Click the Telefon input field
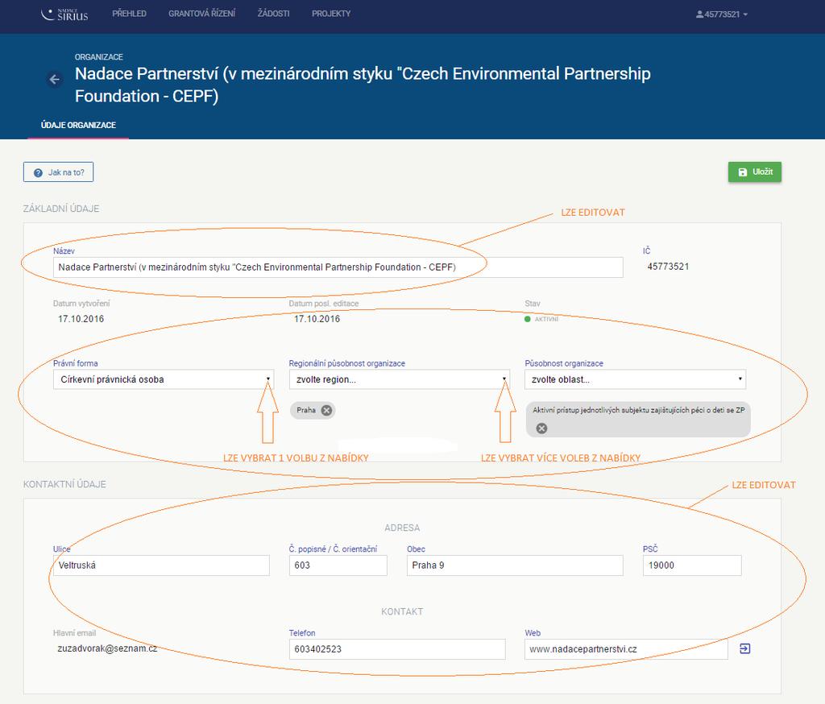 coord(396,649)
